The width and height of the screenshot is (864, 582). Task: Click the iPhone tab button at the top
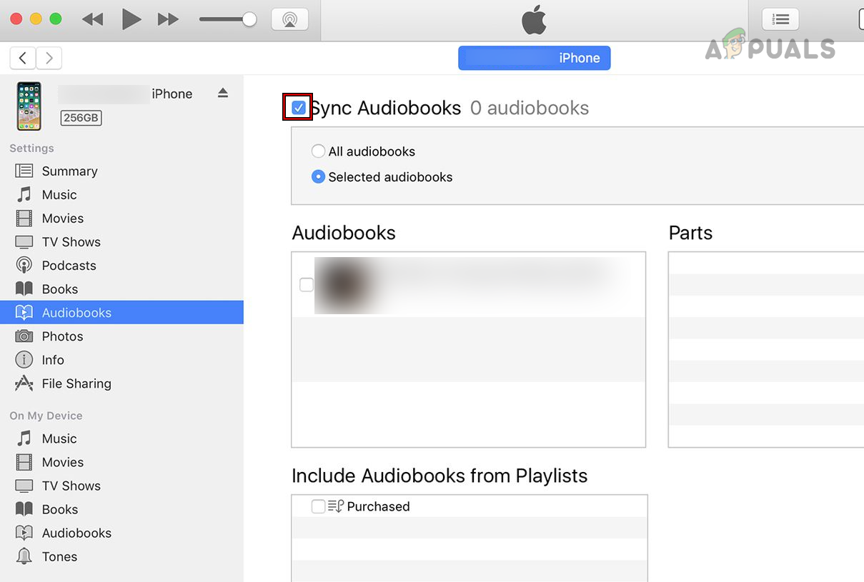tap(534, 58)
